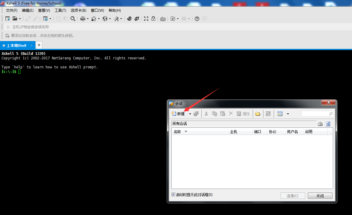Viewport: 352px width, 215px height.
Task: Open Find with the magnifier icon
Action: tap(73, 19)
